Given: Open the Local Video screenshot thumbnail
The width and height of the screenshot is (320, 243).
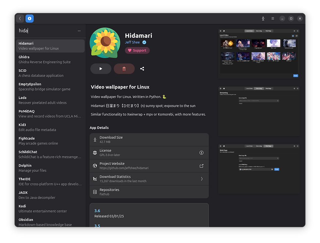Looking at the screenshot, I should [259, 54].
